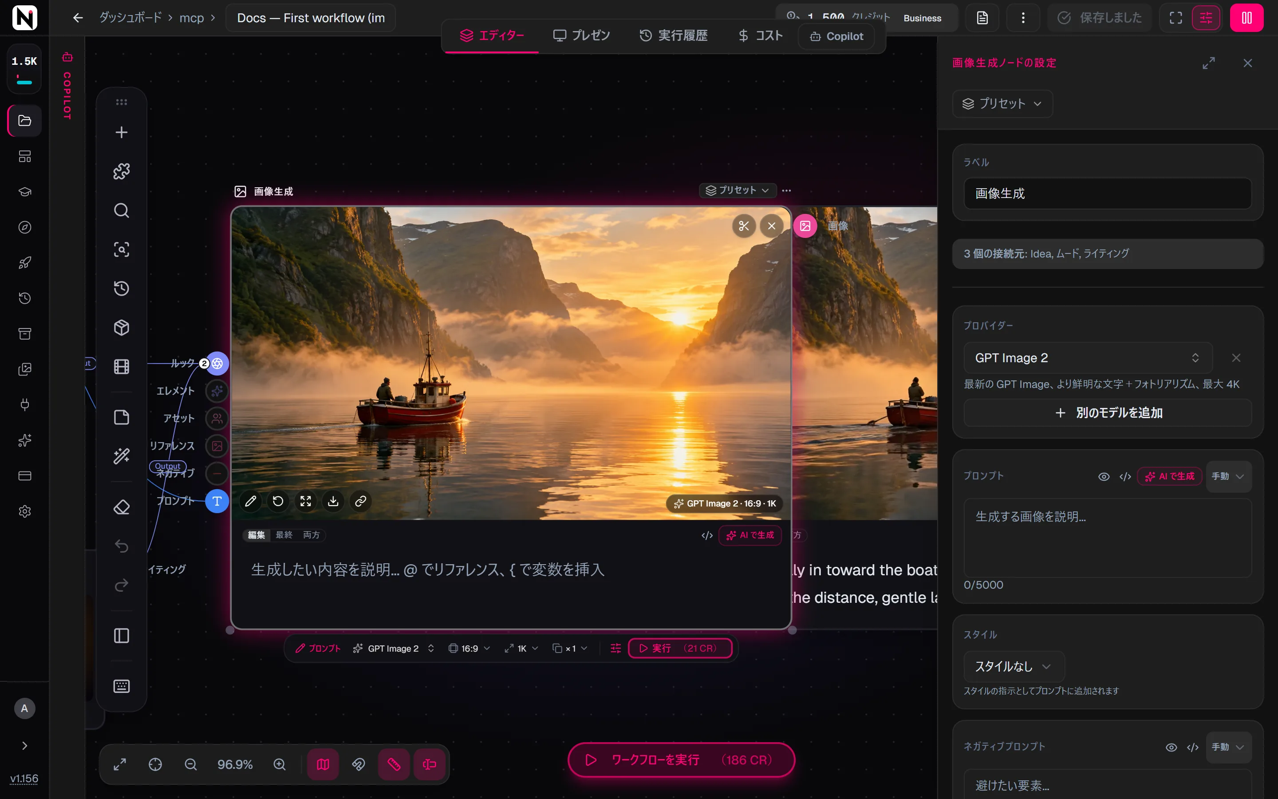Click the scissors crop icon on the image

click(744, 226)
